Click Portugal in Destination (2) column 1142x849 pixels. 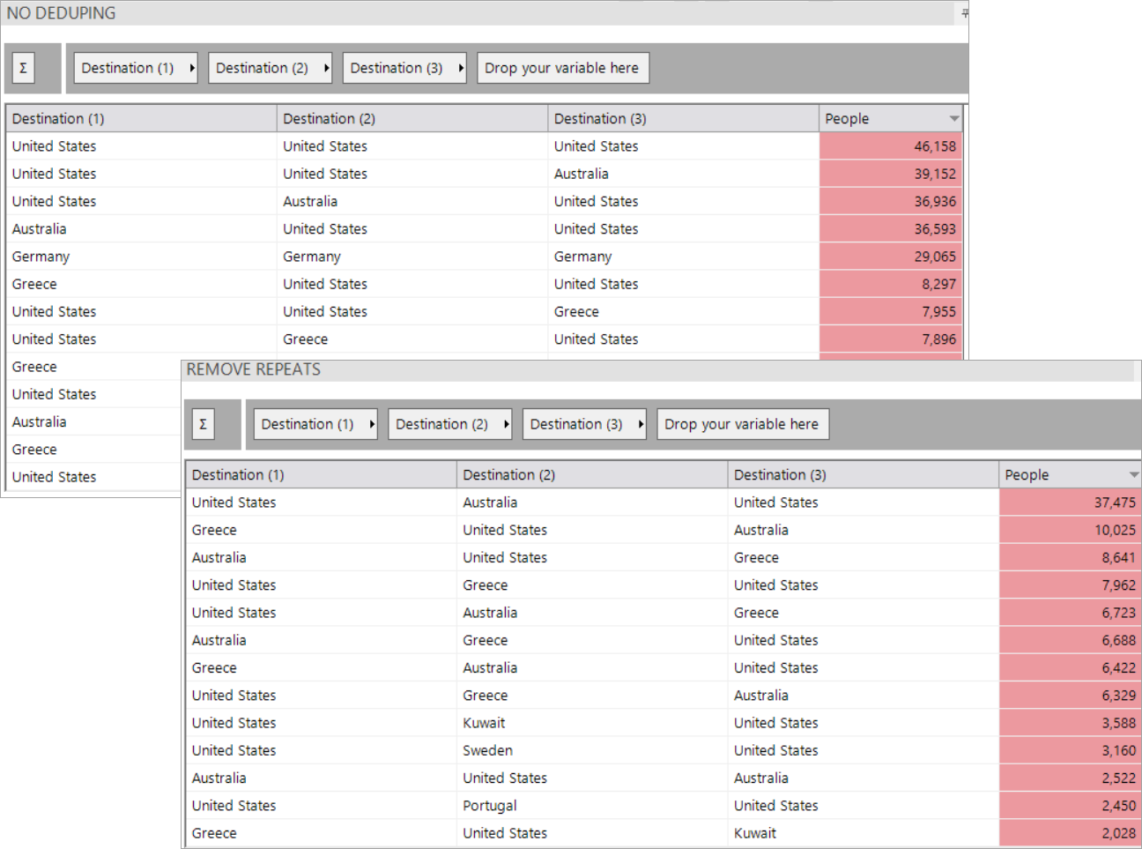490,806
